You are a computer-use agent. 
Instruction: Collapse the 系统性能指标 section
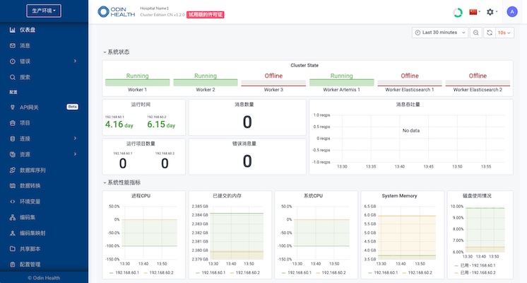coord(122,183)
